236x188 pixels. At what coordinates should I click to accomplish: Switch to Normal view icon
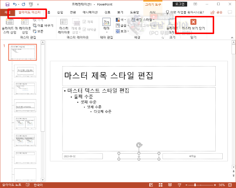coord(151,185)
